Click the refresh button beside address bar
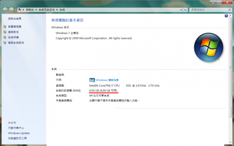The width and height of the screenshot is (234, 146). point(185,10)
